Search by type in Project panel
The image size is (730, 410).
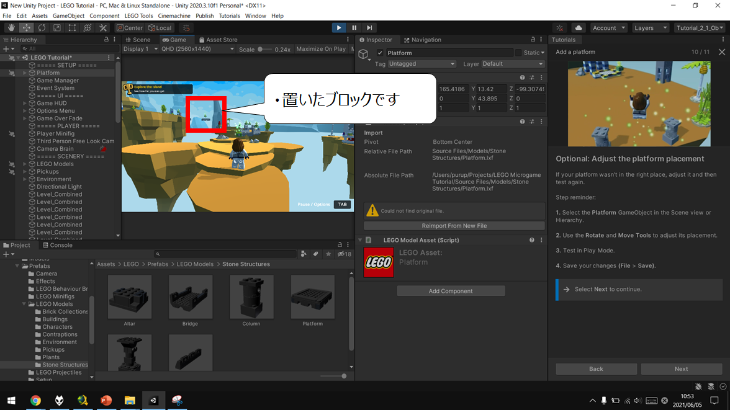pos(304,254)
